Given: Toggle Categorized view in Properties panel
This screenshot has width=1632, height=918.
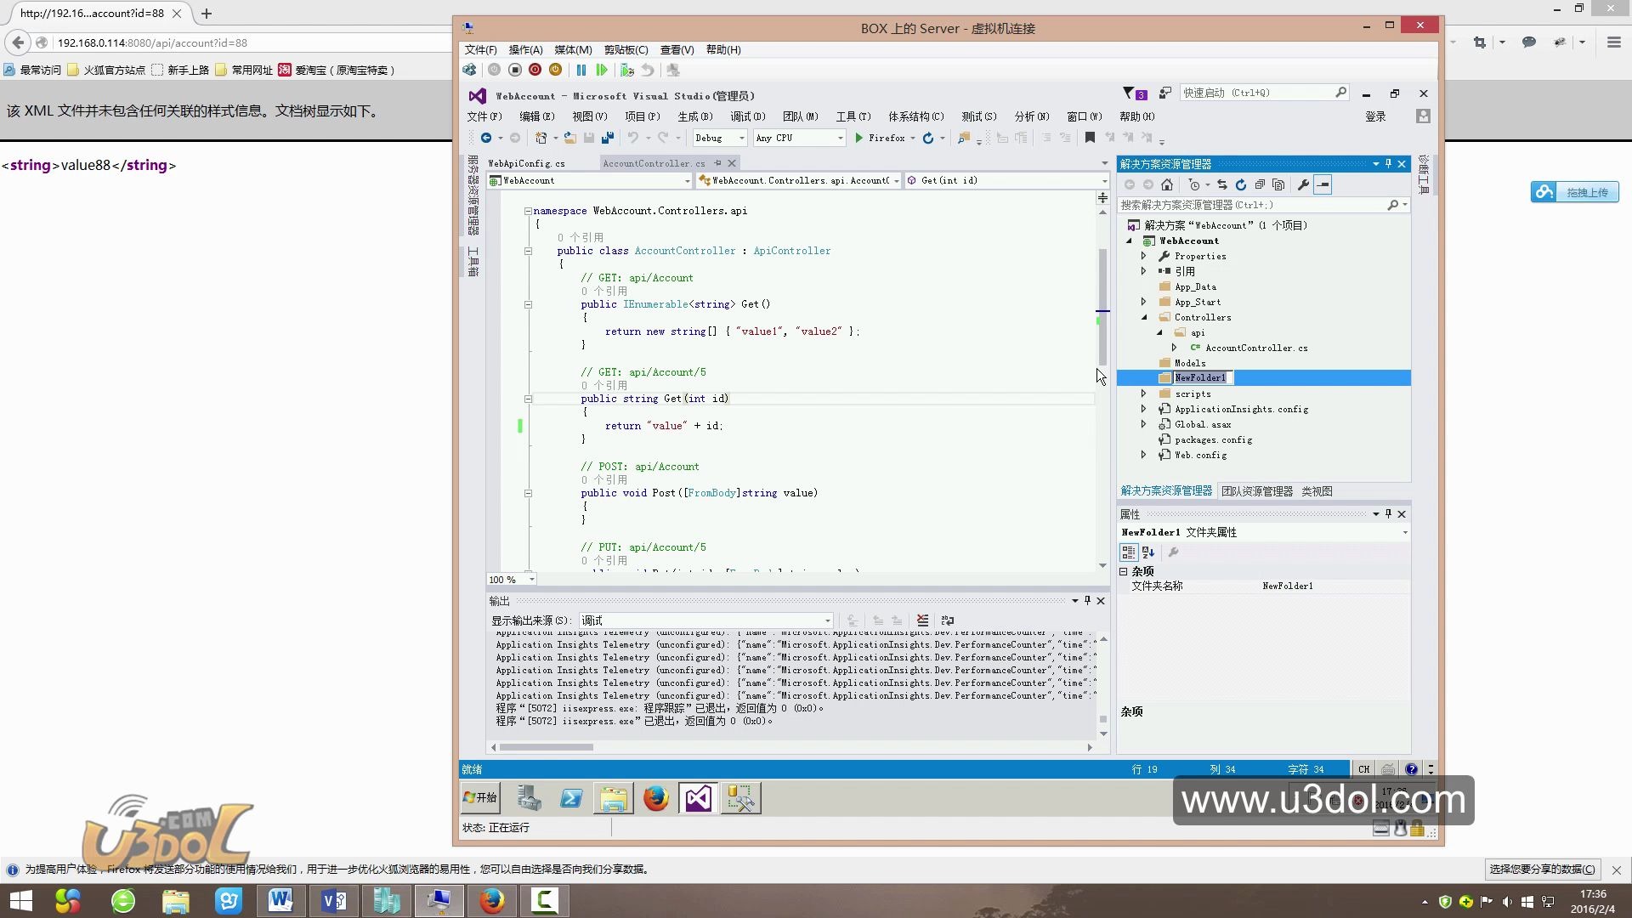Looking at the screenshot, I should point(1129,552).
